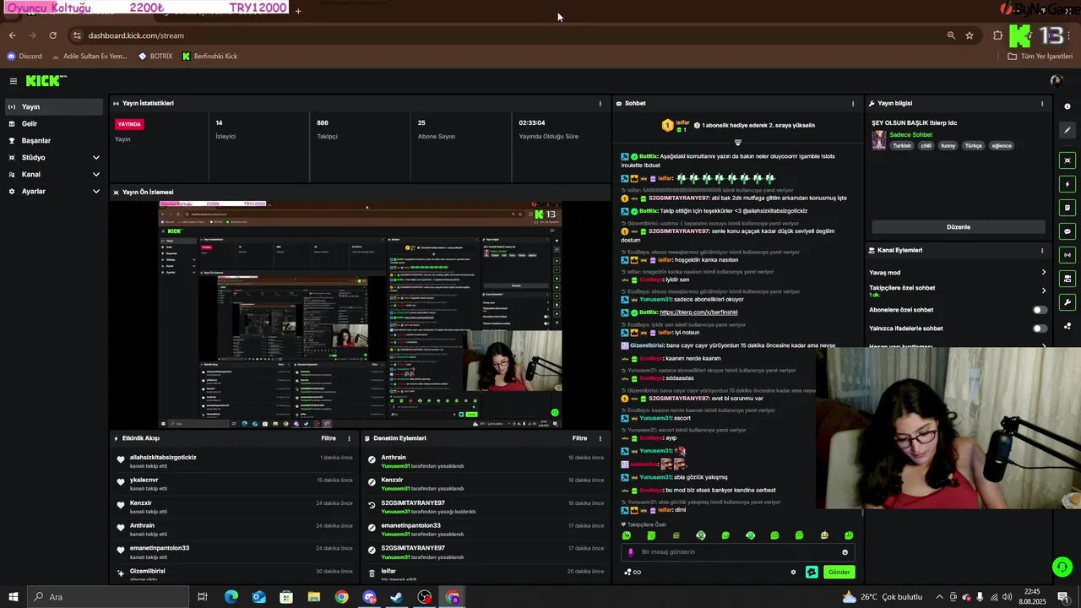
Task: Click the info icon in right toolbar
Action: (x=1067, y=106)
